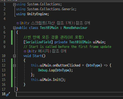Click the SerializeField attribute text
This screenshot has height=99, width=123.
click(x=38, y=42)
